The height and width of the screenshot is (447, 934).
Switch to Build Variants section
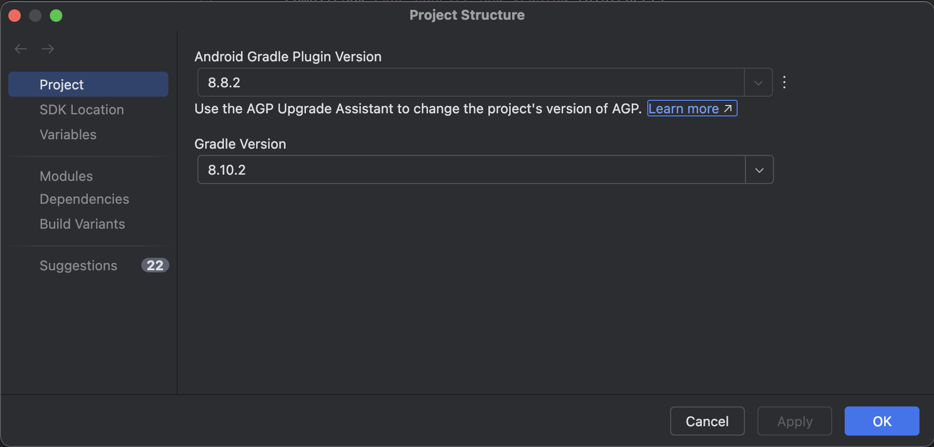(82, 224)
